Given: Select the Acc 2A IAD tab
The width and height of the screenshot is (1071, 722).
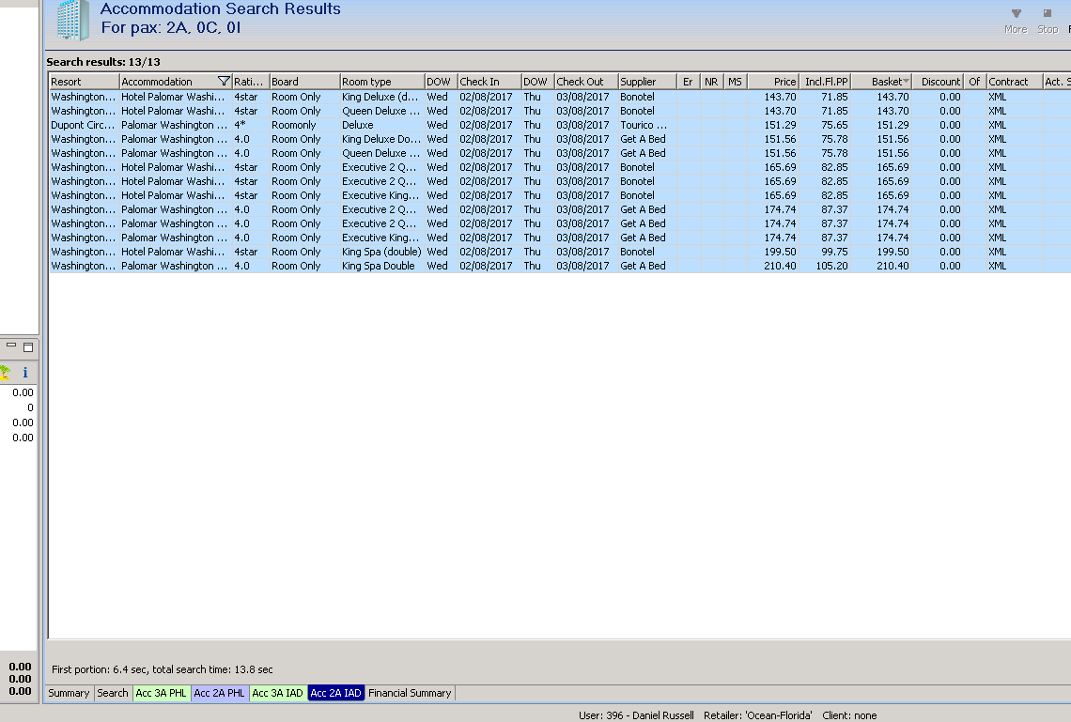Looking at the screenshot, I should (x=335, y=693).
